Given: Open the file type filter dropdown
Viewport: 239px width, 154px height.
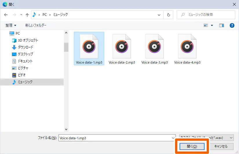Looking at the screenshot, I should pos(206,138).
